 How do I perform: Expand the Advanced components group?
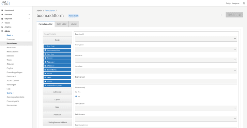pos(57,92)
